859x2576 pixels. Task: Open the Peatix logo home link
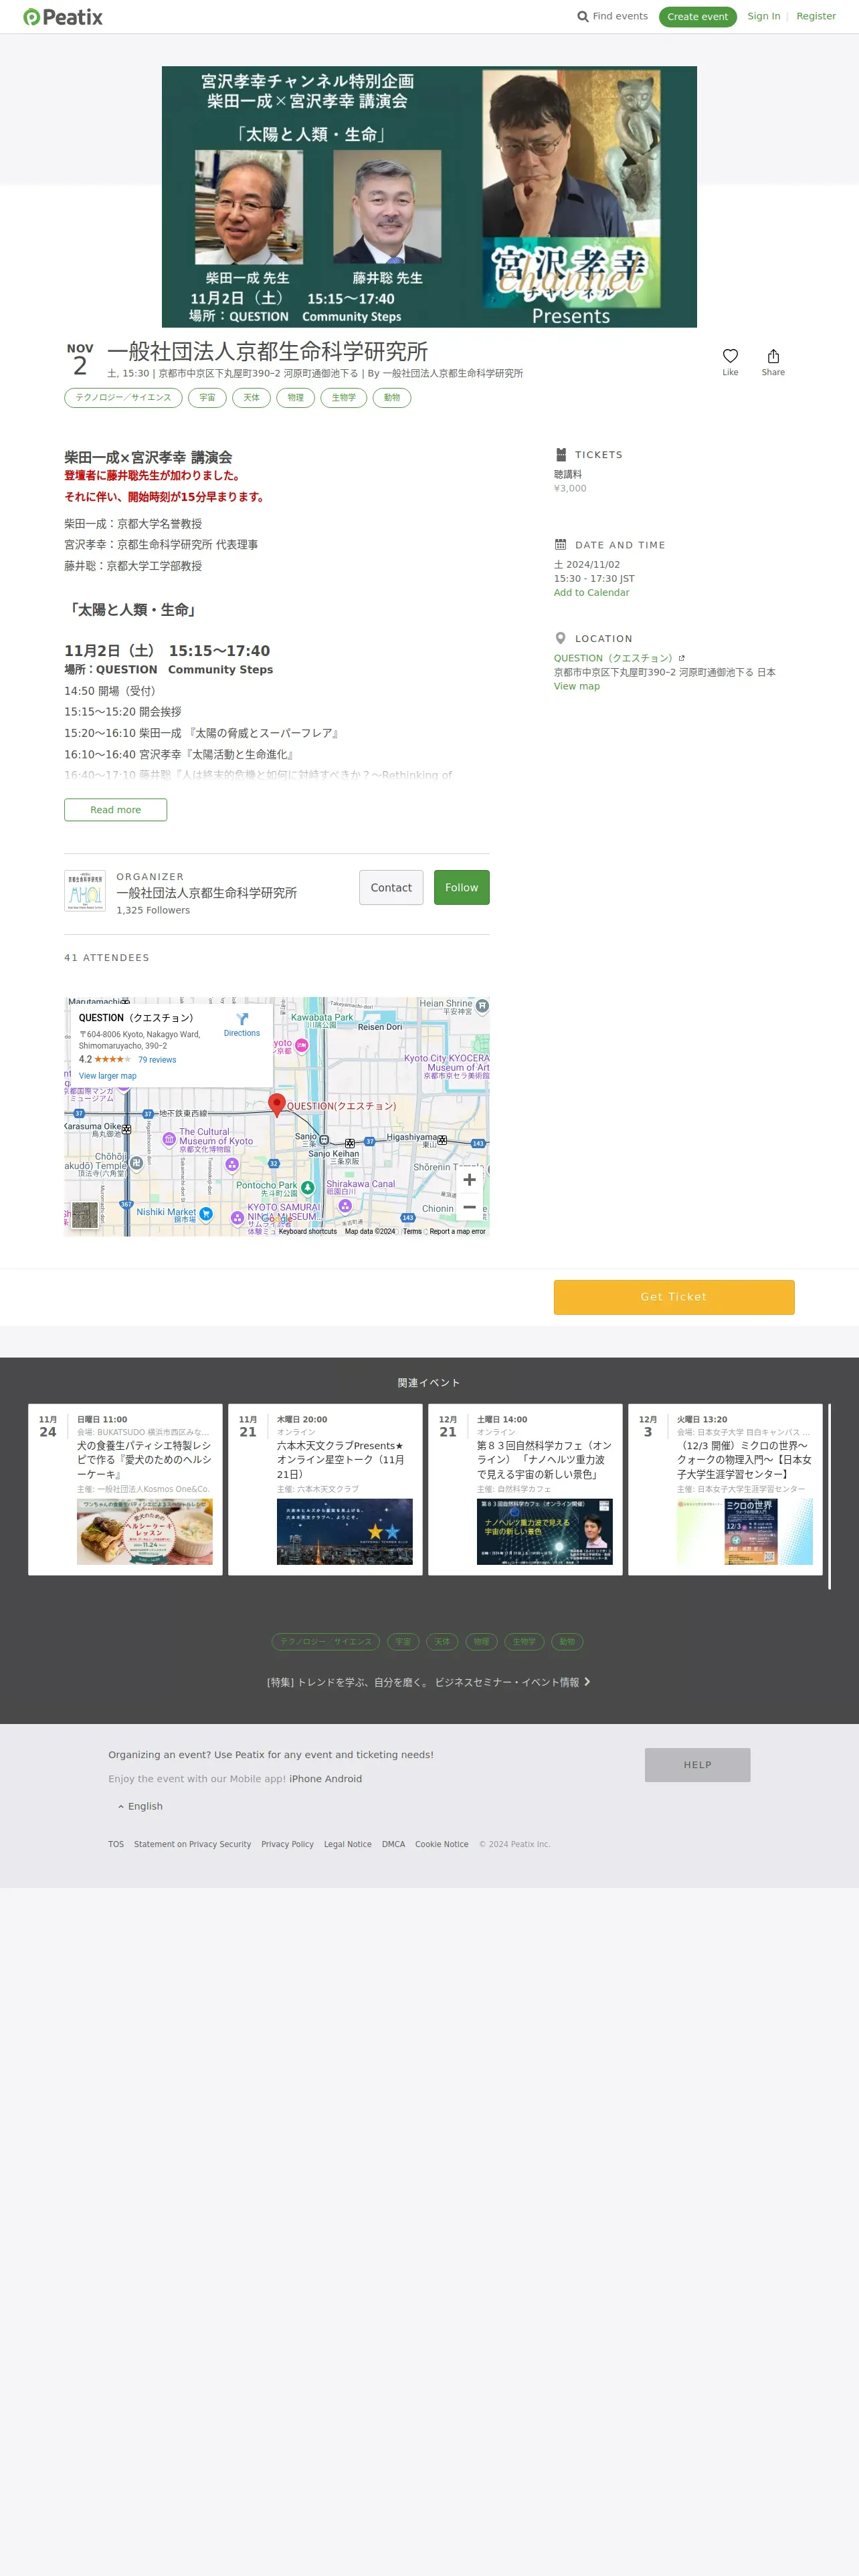coord(63,17)
